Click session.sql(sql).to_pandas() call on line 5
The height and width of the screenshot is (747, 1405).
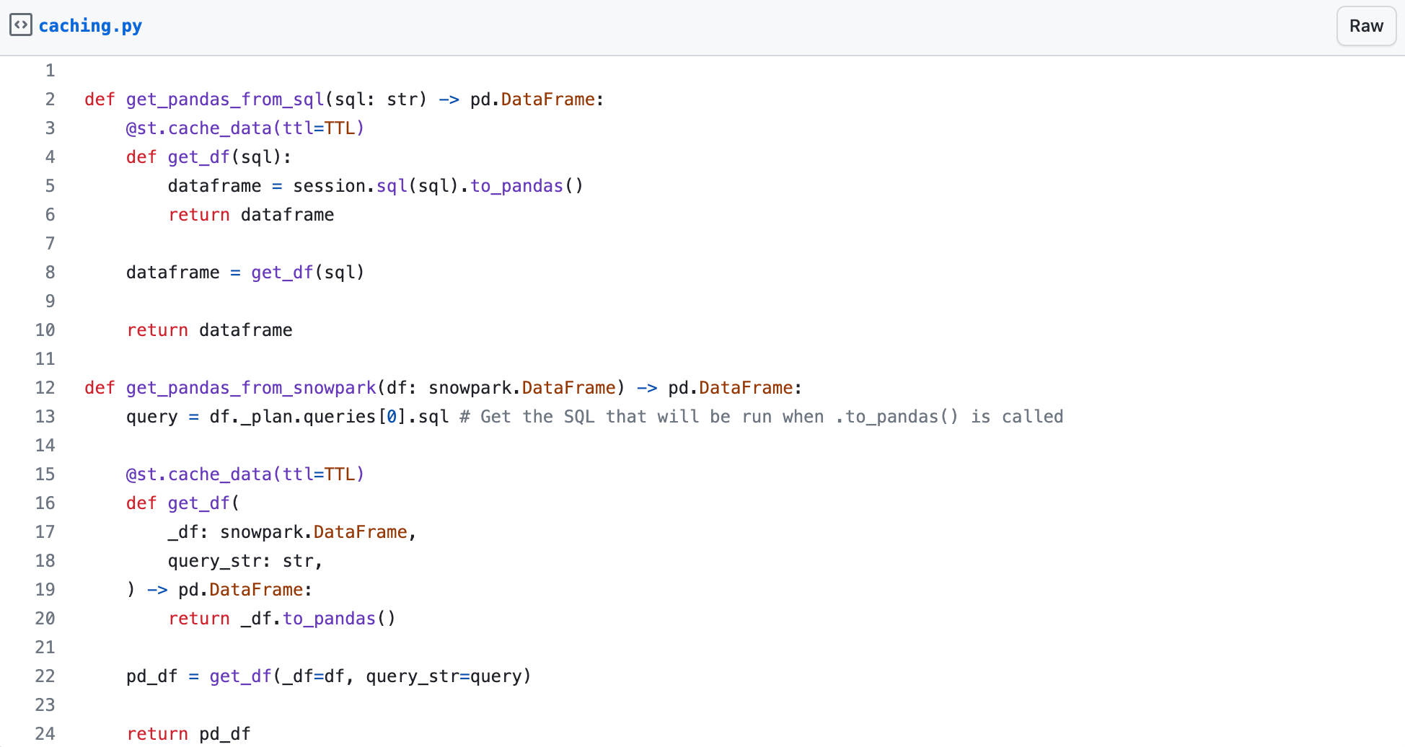[438, 186]
